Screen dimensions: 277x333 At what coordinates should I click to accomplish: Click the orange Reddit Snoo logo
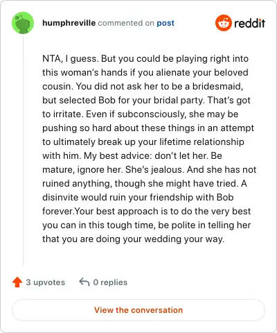[223, 23]
